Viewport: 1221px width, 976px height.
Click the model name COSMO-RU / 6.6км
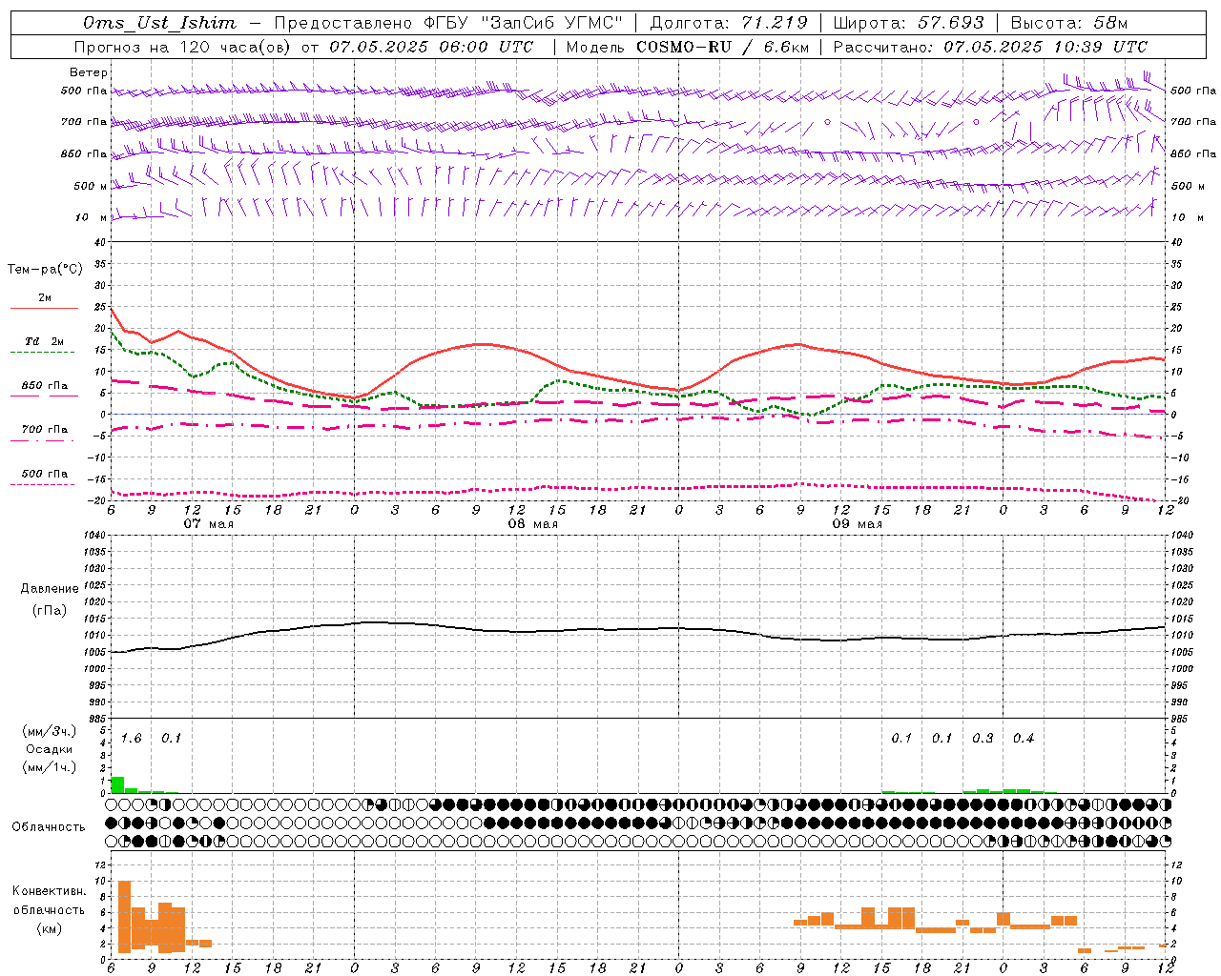tap(723, 47)
